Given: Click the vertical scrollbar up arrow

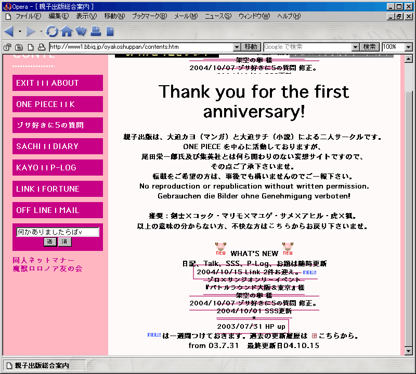Looking at the screenshot, I should [409, 59].
